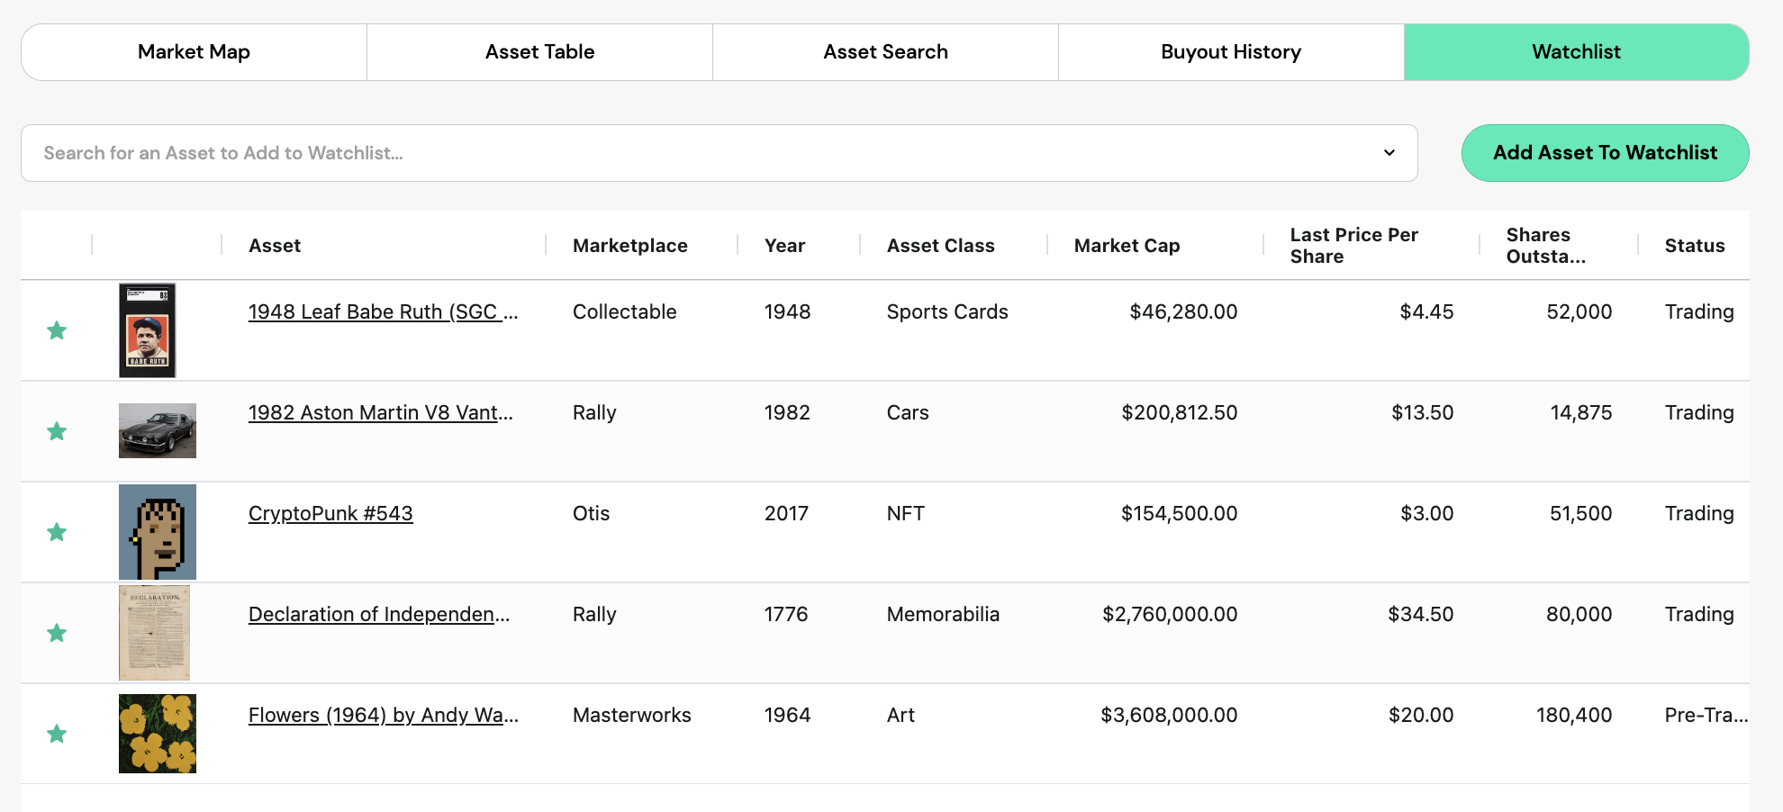Click star icon for Declaration of Independence

point(57,633)
